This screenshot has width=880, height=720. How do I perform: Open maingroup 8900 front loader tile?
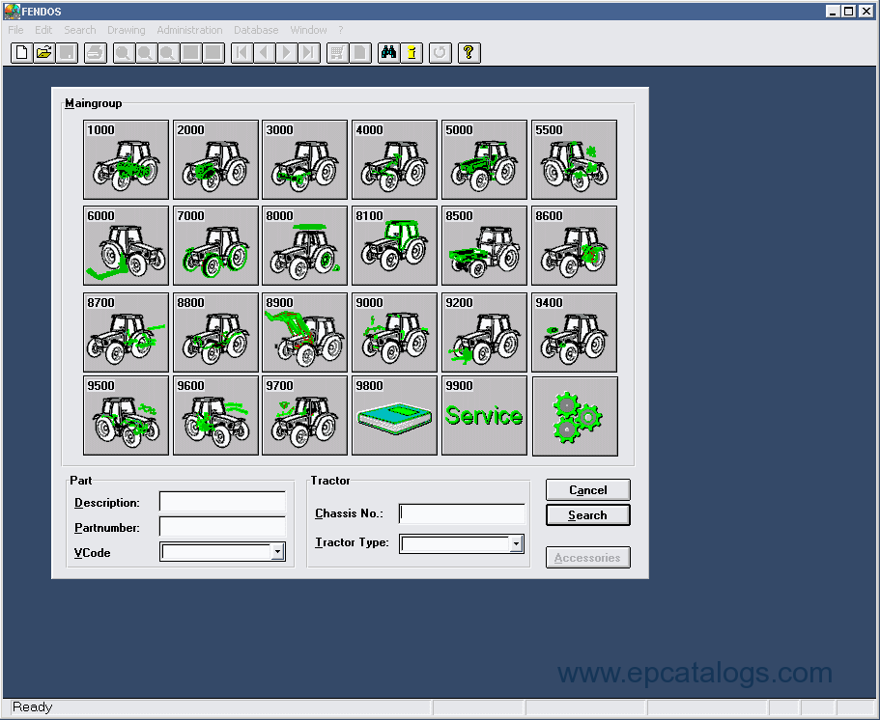click(304, 332)
